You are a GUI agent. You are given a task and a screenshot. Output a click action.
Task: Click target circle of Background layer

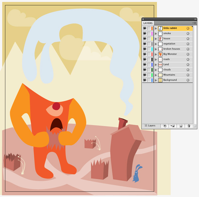188,80
